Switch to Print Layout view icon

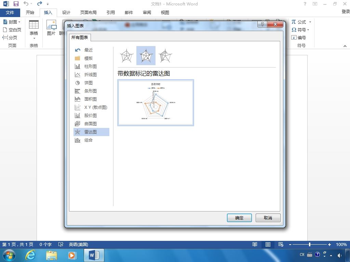pos(268,244)
